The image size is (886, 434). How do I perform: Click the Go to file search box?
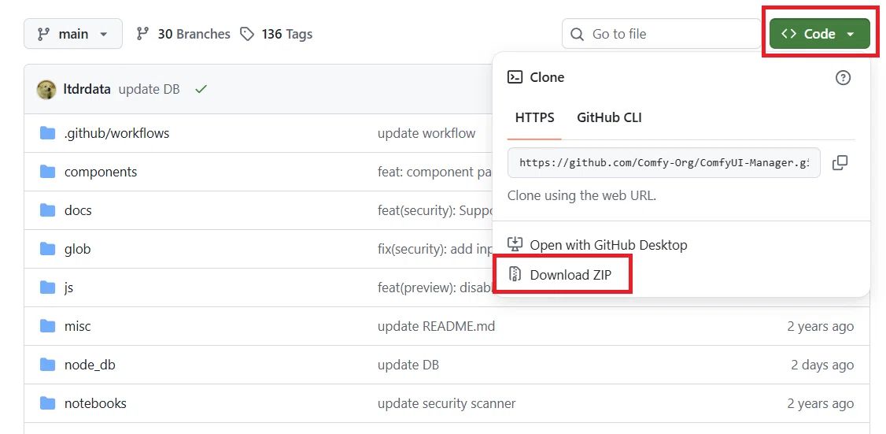click(x=661, y=34)
